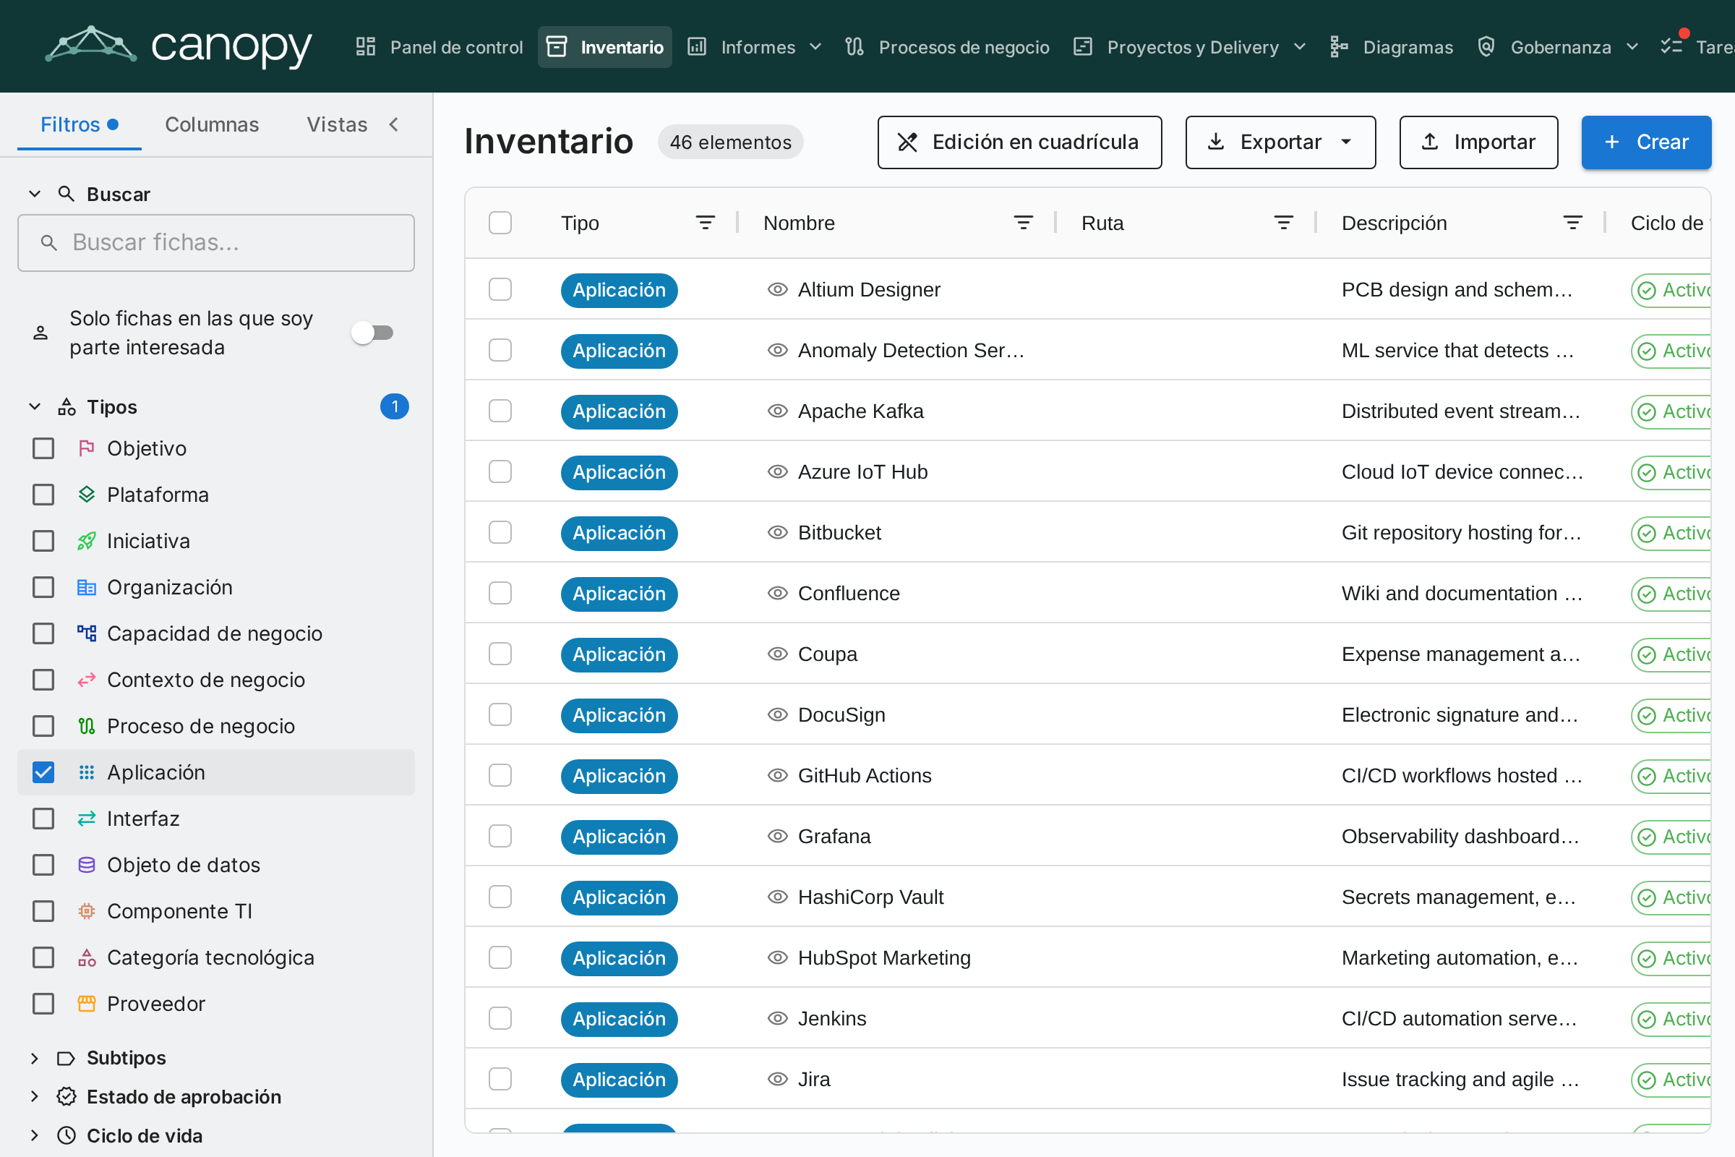Open the Tareas checklist icon
The height and width of the screenshot is (1157, 1735).
pyautogui.click(x=1671, y=46)
